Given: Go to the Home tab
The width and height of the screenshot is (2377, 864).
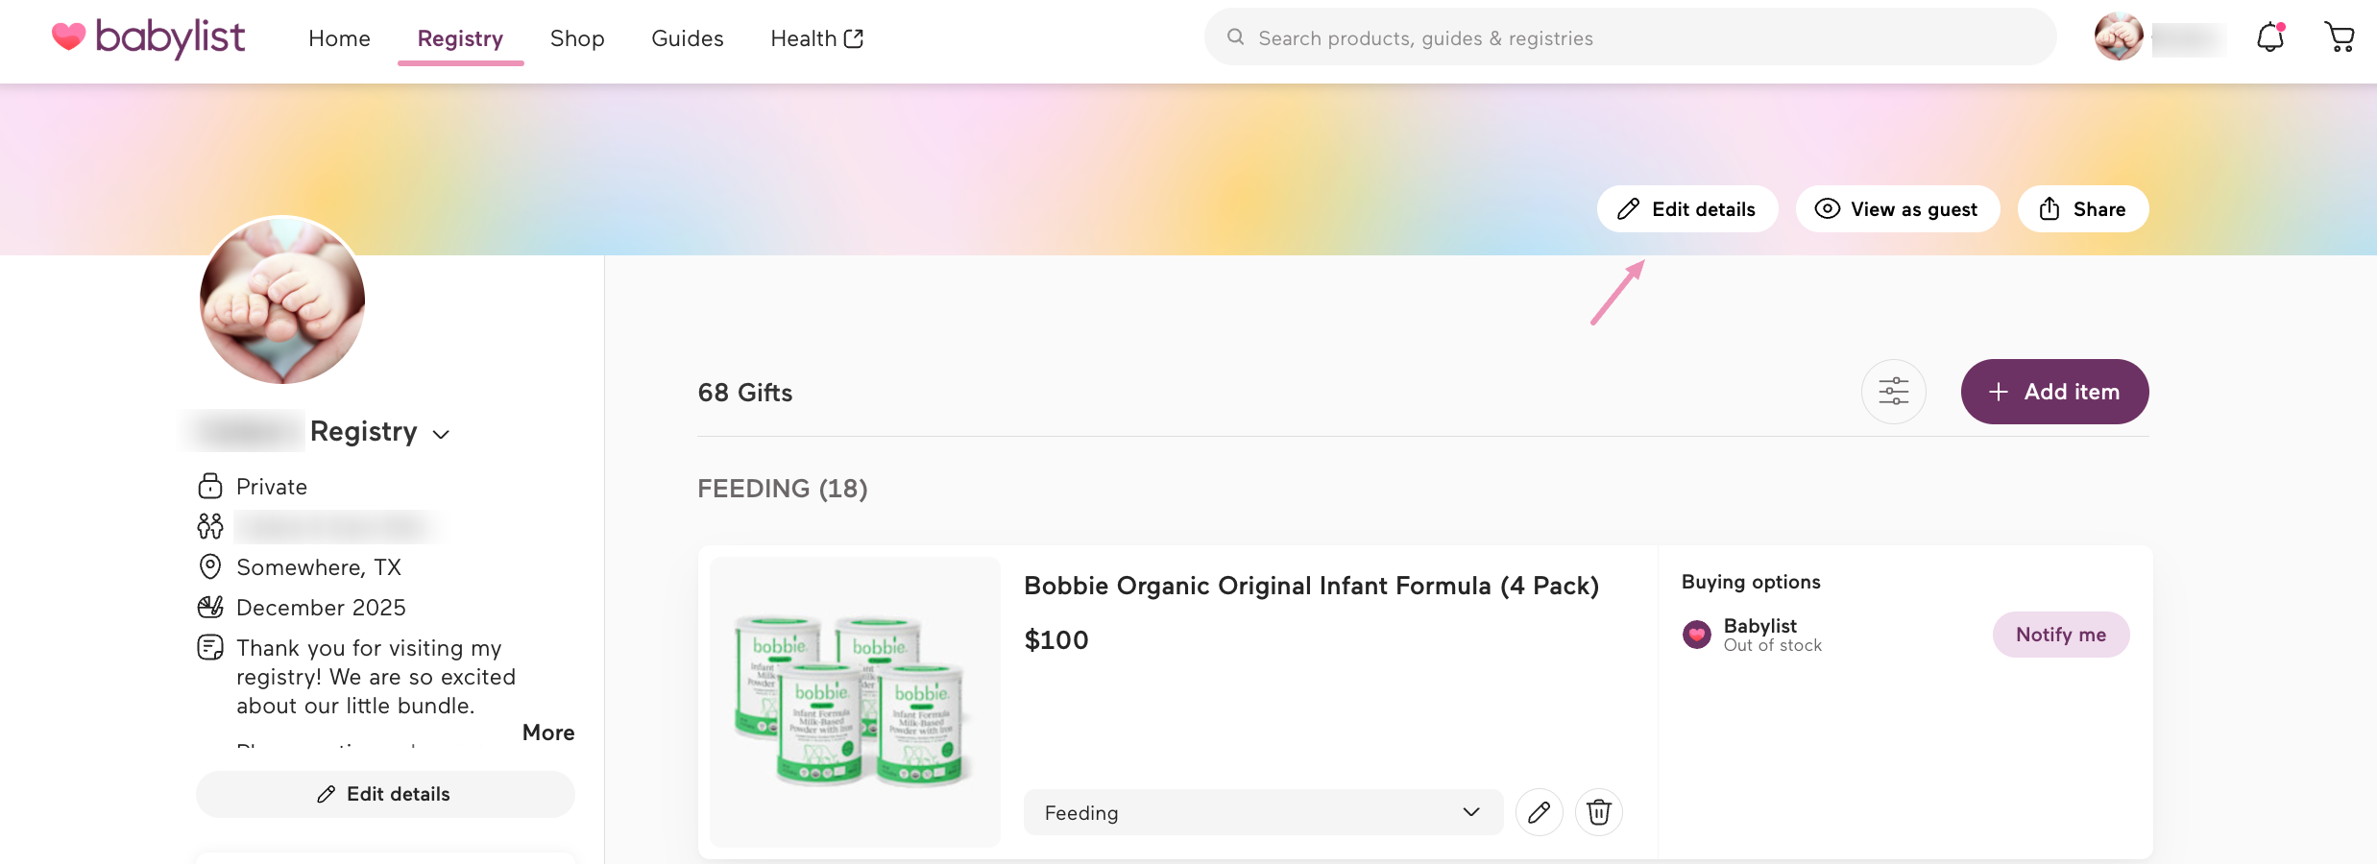Looking at the screenshot, I should tap(339, 38).
